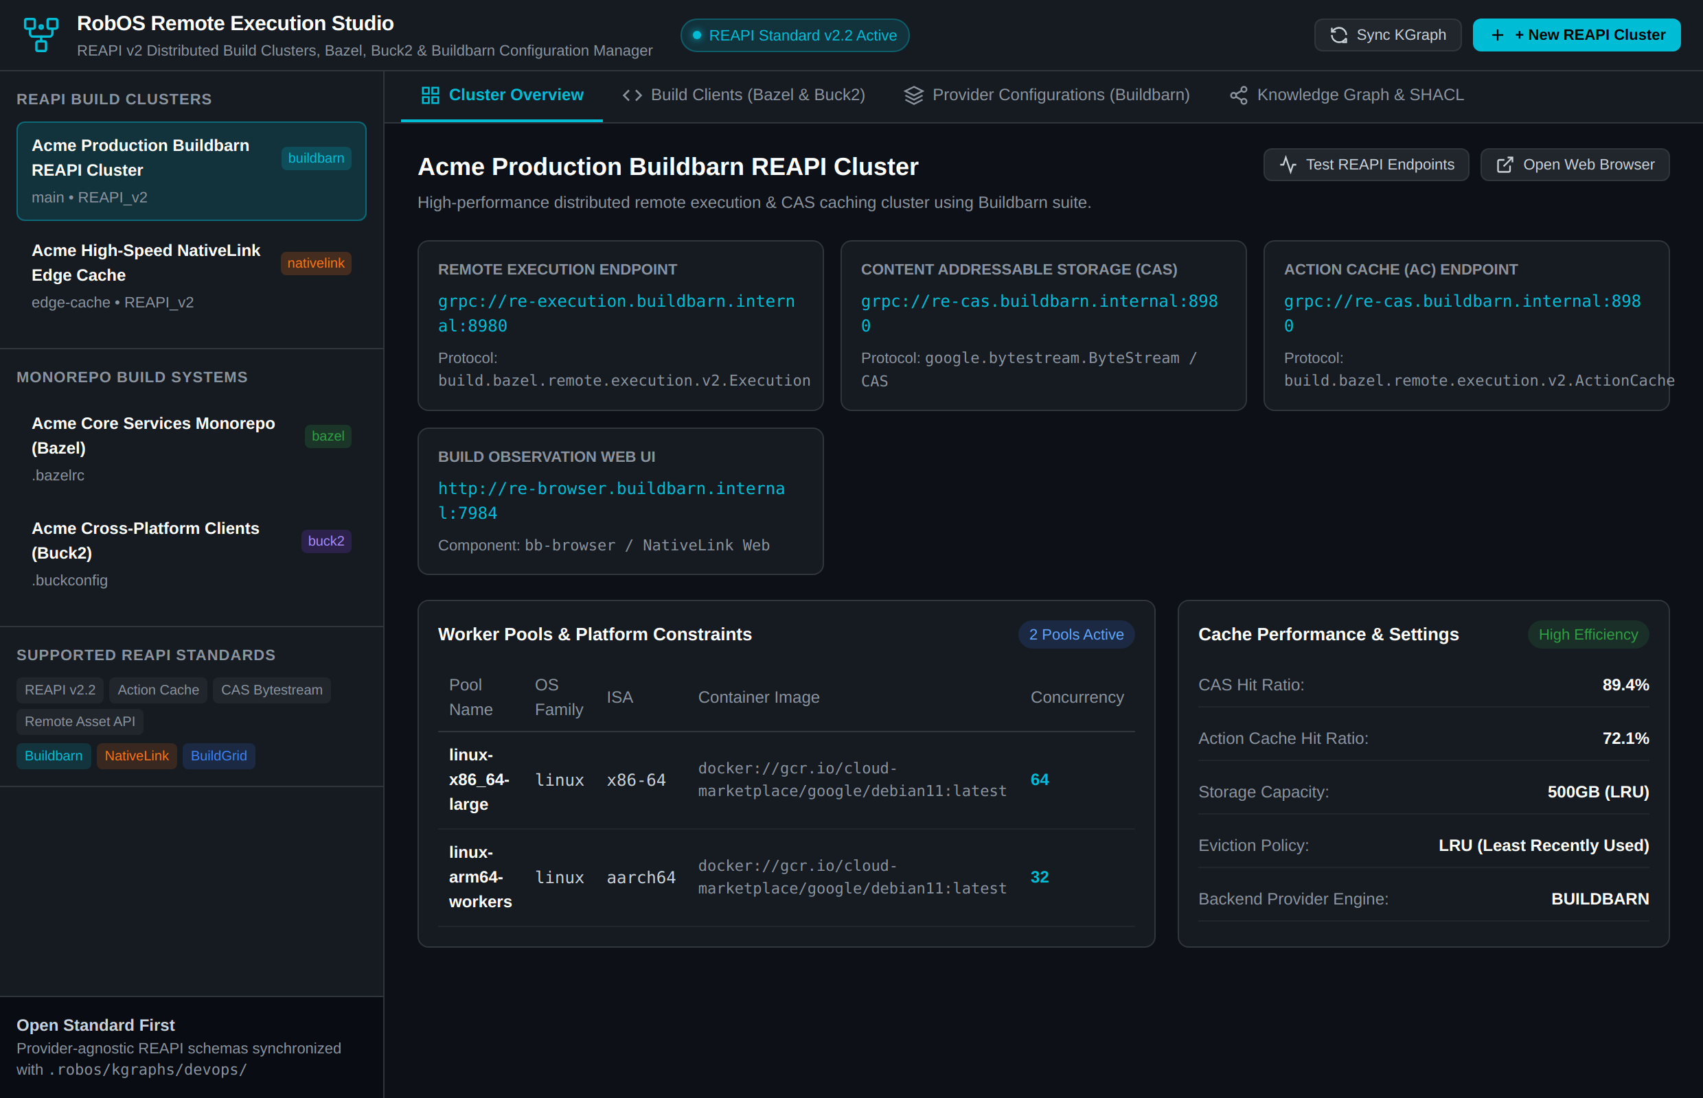This screenshot has height=1098, width=1703.
Task: Click the Build Clients code brackets icon
Action: (632, 95)
